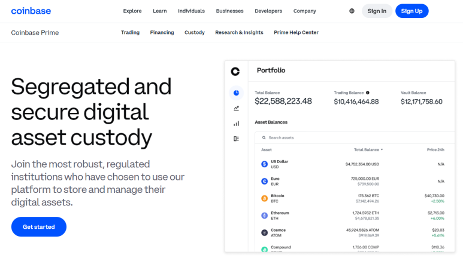Open the language globe icon

pos(352,11)
